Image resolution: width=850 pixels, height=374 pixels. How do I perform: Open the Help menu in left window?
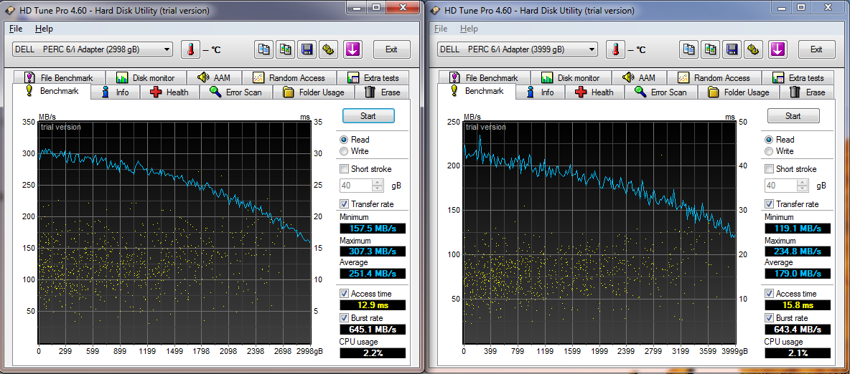point(44,29)
